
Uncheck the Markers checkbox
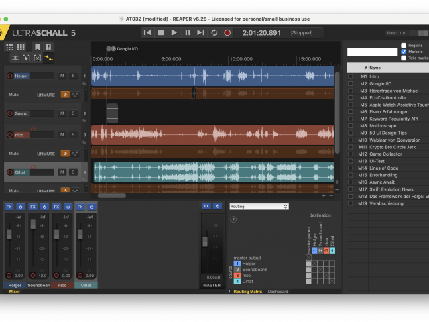[x=404, y=52]
